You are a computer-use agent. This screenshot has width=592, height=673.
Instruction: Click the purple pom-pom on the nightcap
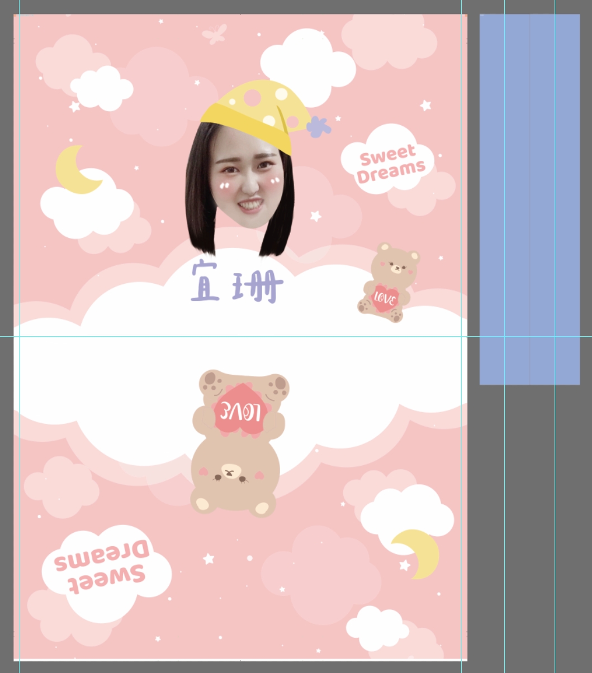click(318, 127)
